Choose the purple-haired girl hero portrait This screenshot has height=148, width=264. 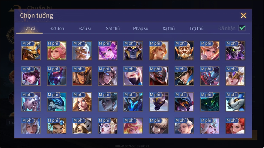(108, 51)
